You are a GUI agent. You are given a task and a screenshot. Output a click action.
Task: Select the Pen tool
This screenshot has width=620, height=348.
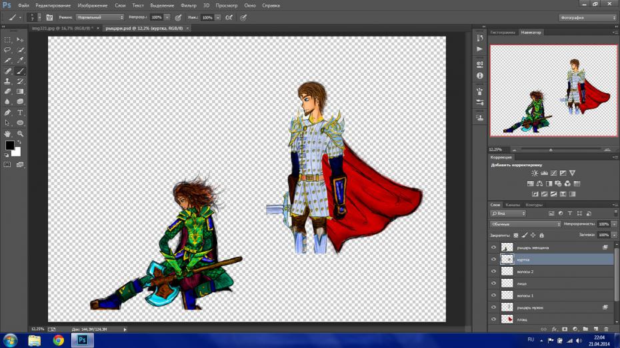(x=8, y=112)
